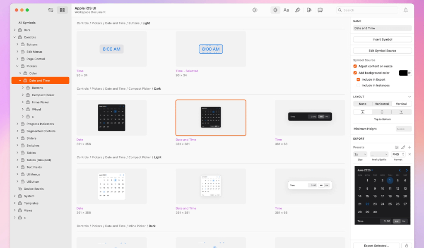This screenshot has width=424, height=248.
Task: Set layout to None
Action: point(363,104)
